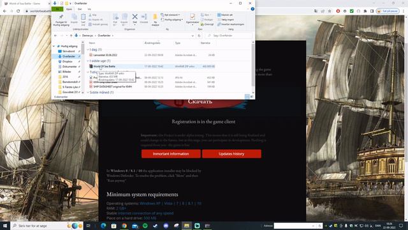Image resolution: width=408 pixels, height=230 pixels.
Task: Open Windows Start menu
Action: click(5, 226)
